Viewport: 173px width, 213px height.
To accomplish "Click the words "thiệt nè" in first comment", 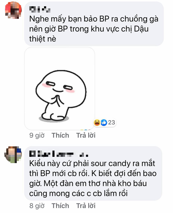I will pyautogui.click(x=43, y=39).
